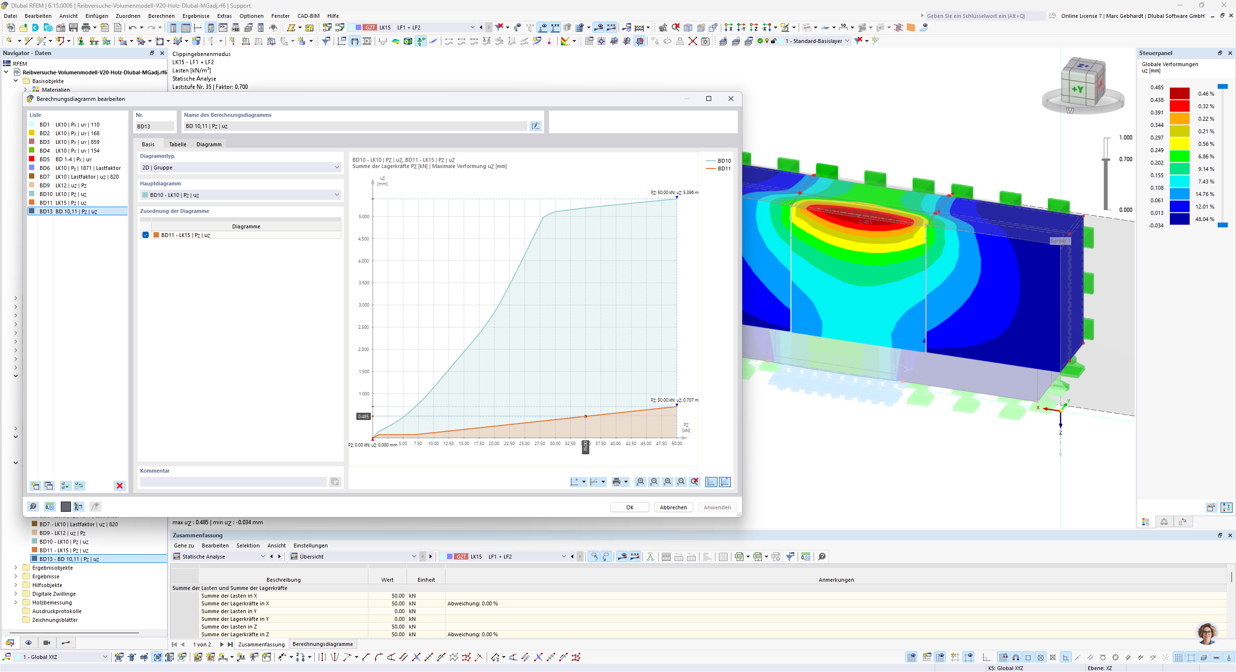
Task: Click Einstellungen in Zusammenfassung menu
Action: tap(310, 546)
